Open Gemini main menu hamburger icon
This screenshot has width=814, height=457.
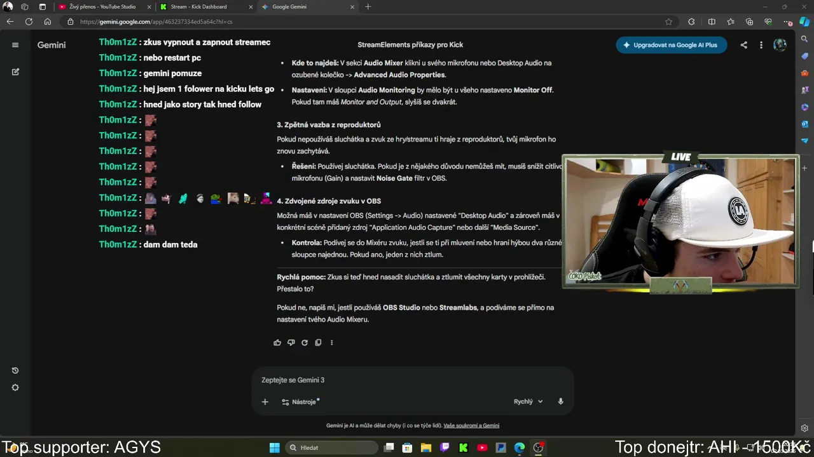coord(15,45)
